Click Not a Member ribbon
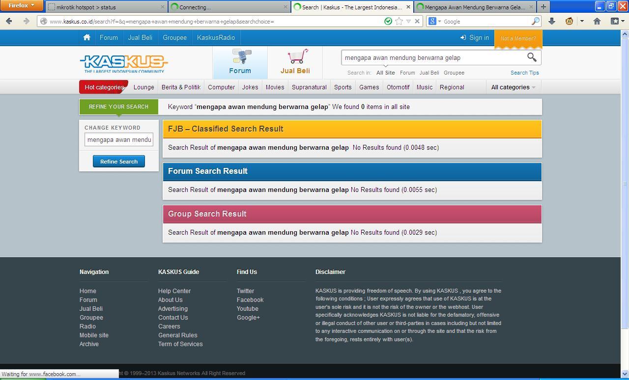The image size is (629, 380). [x=518, y=38]
